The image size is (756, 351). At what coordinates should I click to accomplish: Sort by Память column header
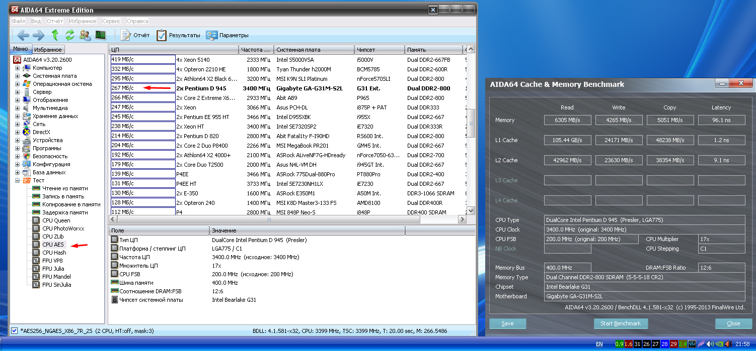click(433, 50)
